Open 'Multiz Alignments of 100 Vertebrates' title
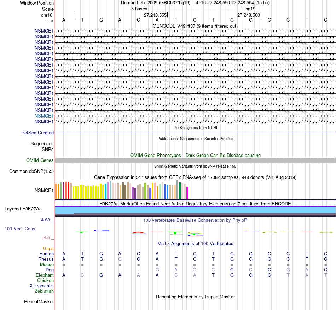This screenshot has width=336, height=310. point(195,244)
